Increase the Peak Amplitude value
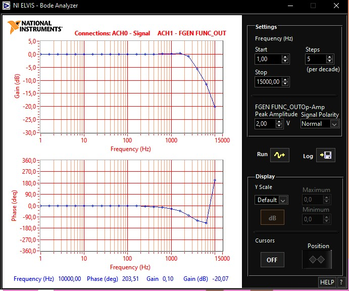349x291 pixels. click(279, 122)
